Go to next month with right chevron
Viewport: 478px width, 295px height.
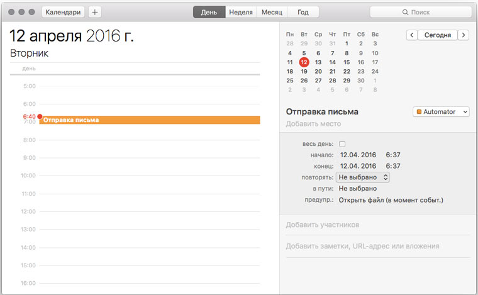coord(464,35)
